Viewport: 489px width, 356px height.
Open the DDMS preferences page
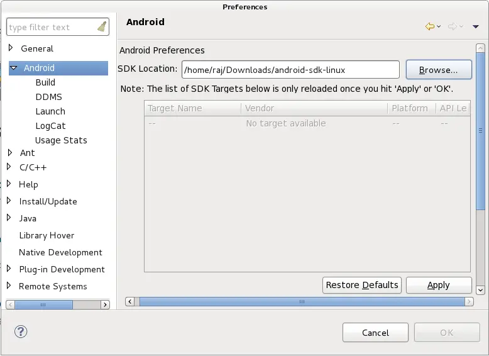tap(49, 97)
